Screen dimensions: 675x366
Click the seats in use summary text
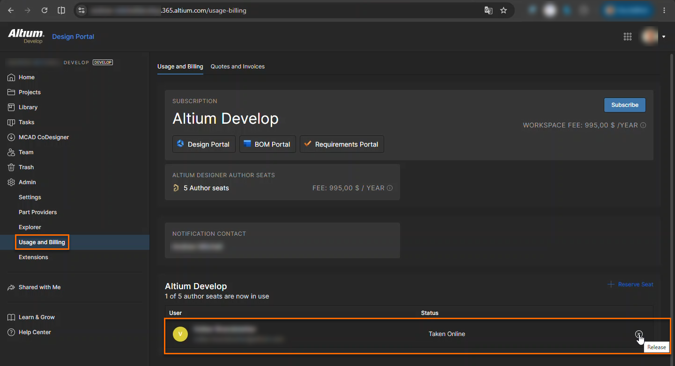pos(217,296)
